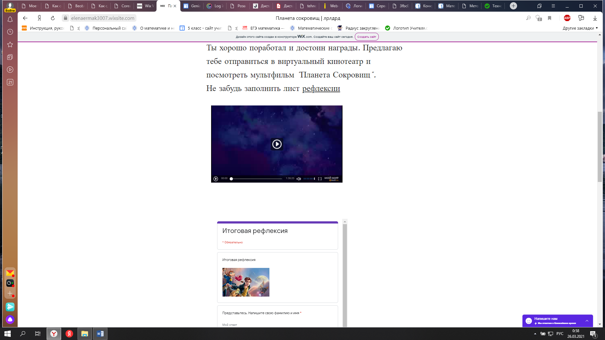Switch to the Genia browser tab
The width and height of the screenshot is (605, 340).
[x=192, y=6]
